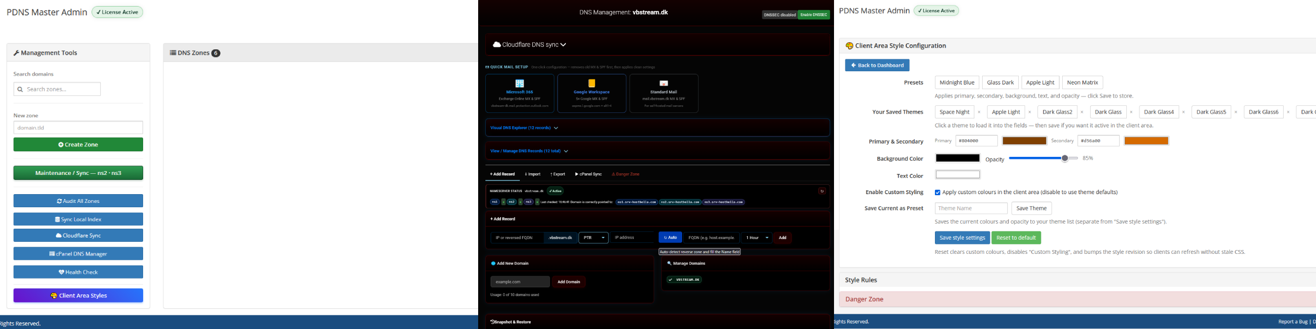1316x329 pixels.
Task: Open the Secondary orange color swatch
Action: [1146, 141]
